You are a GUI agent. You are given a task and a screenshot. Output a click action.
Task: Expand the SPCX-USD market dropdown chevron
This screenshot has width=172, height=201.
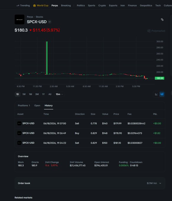pos(50,22)
